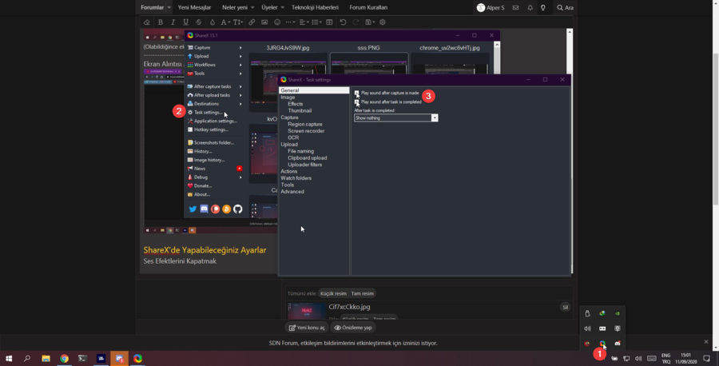Open Screenshots folder from ShareX menu
719x366 pixels.
(x=214, y=142)
